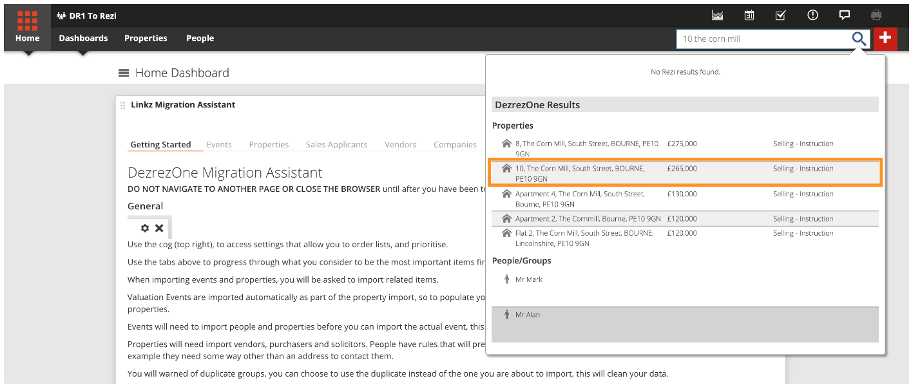Click person icon beside Mr Alan
Image resolution: width=911 pixels, height=385 pixels.
(506, 315)
